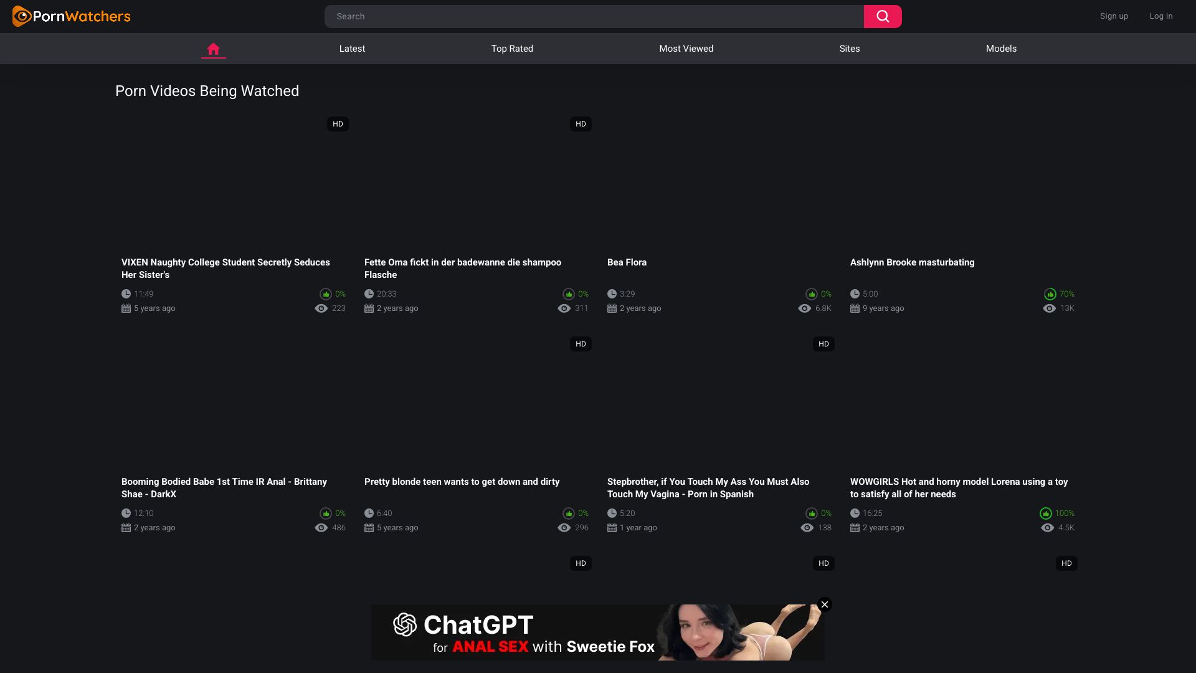Click the Sign up link
This screenshot has height=673, width=1196.
coord(1114,16)
